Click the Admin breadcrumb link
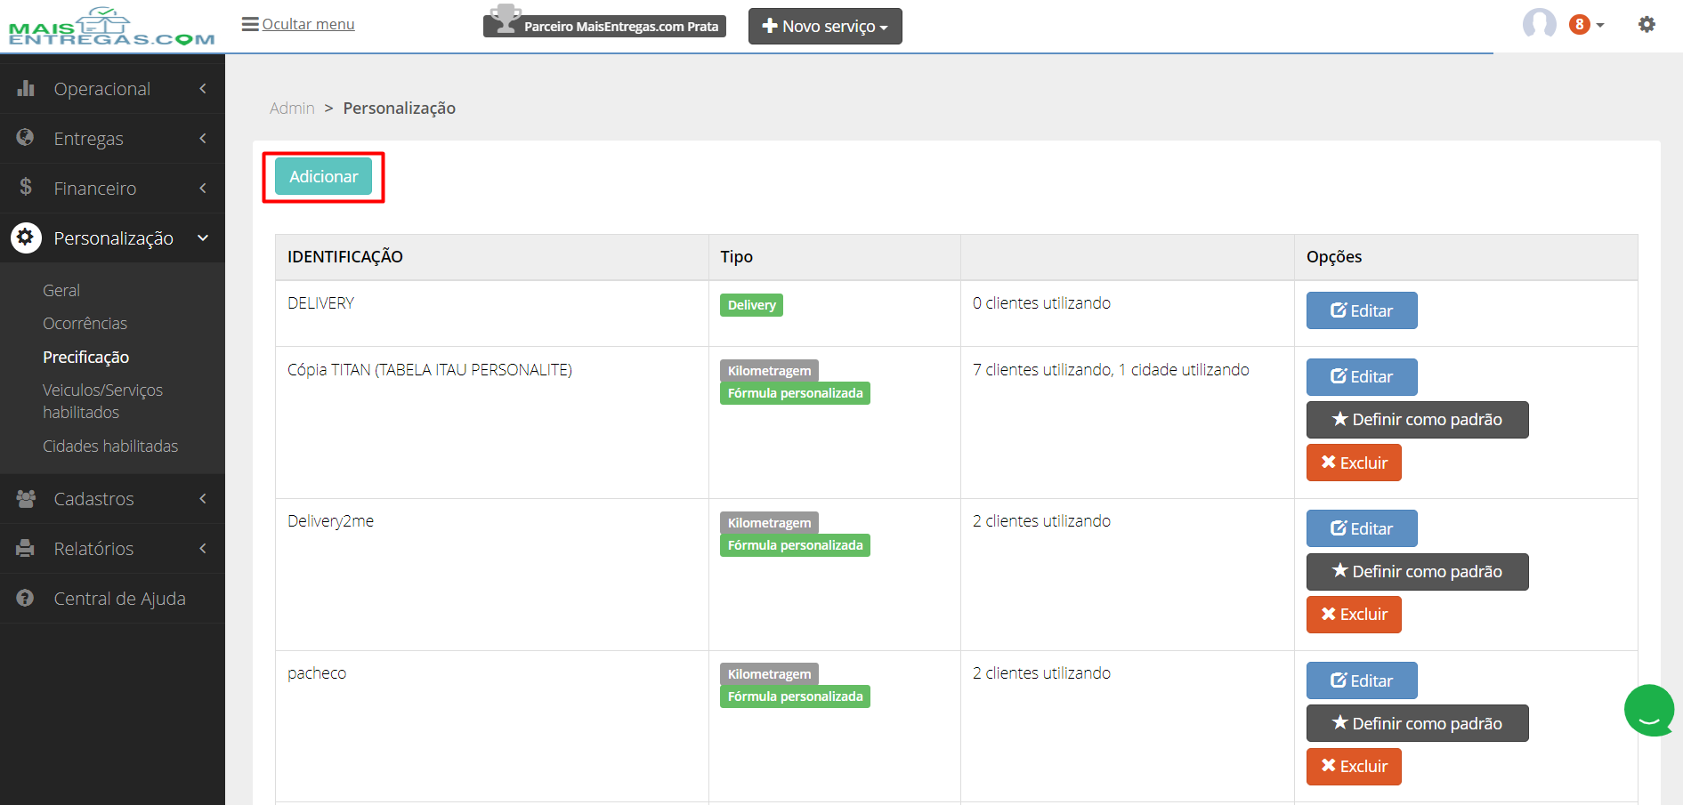This screenshot has width=1683, height=805. 292,108
